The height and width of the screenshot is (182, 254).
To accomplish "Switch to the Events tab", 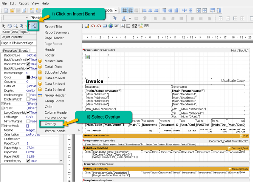I will [24, 51].
